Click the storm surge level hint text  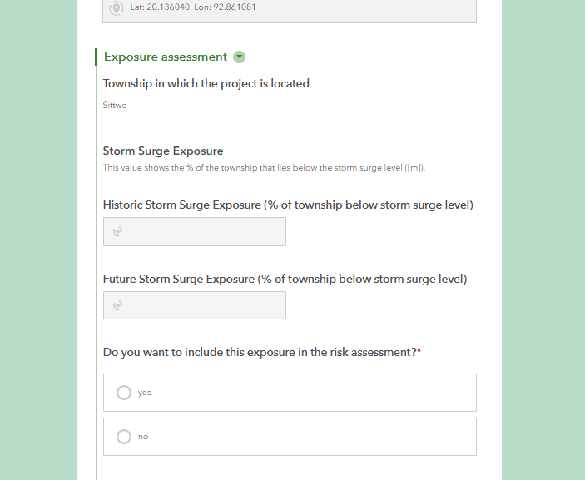click(264, 168)
